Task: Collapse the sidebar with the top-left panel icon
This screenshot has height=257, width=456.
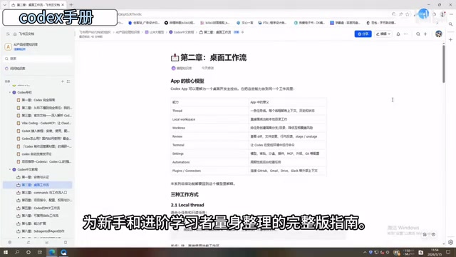Action: click(8, 34)
